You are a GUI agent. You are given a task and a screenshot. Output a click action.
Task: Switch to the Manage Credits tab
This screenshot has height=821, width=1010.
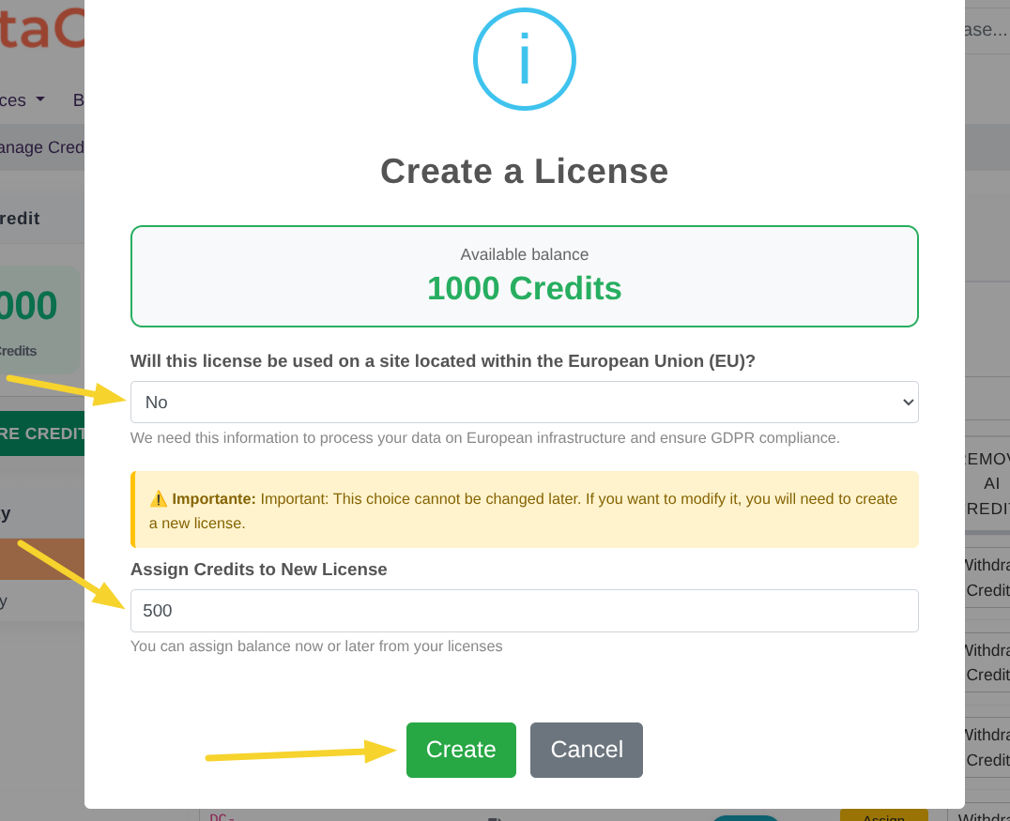42,146
